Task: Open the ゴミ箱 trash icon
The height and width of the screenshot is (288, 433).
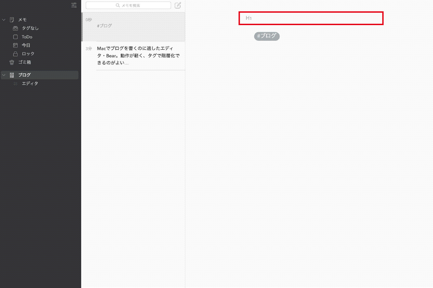Action: (x=12, y=62)
